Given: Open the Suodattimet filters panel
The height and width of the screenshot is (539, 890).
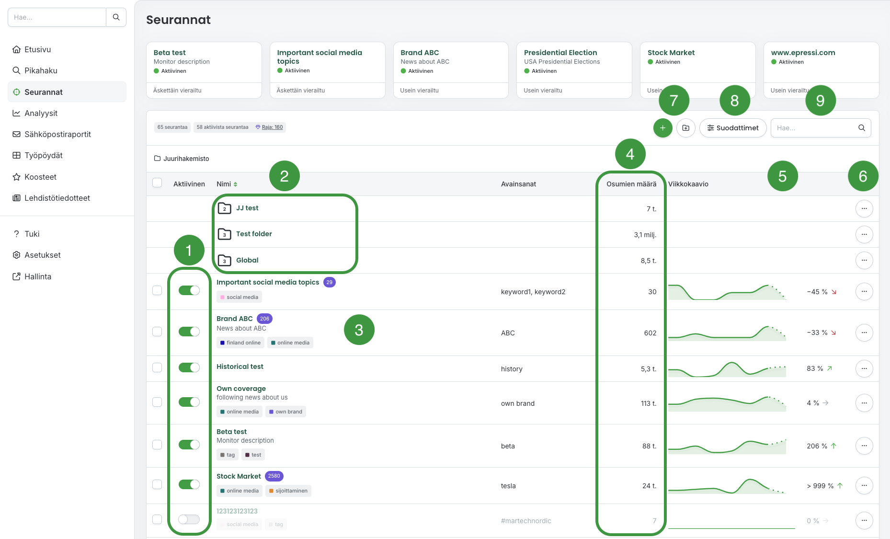Looking at the screenshot, I should click(x=732, y=128).
